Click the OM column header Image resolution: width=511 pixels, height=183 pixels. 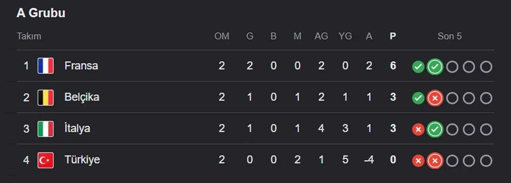click(x=222, y=36)
